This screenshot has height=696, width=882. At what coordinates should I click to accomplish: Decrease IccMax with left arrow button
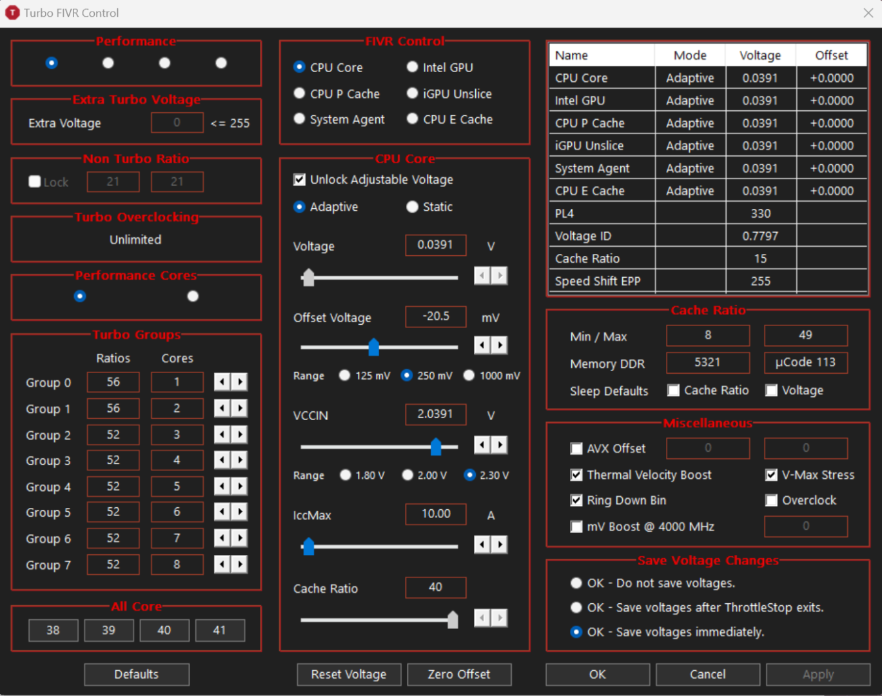coord(482,545)
